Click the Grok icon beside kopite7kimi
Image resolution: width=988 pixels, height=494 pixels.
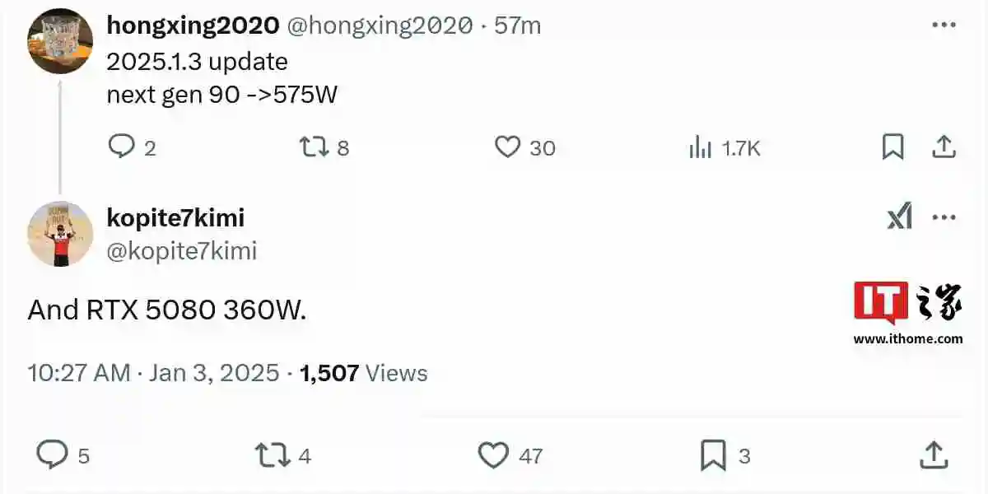pyautogui.click(x=899, y=217)
